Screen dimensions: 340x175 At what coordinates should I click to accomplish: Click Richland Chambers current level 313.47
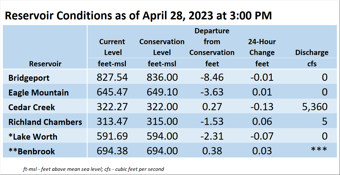[112, 121]
